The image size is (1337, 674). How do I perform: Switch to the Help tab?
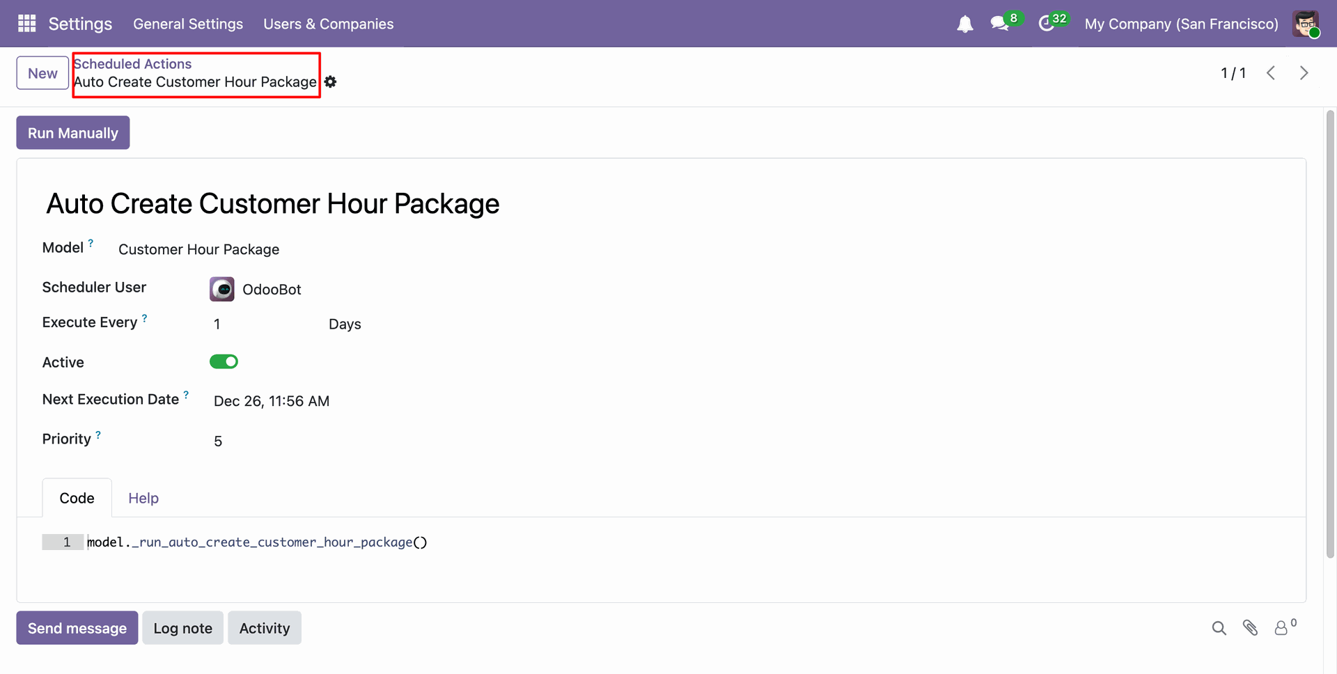tap(143, 499)
